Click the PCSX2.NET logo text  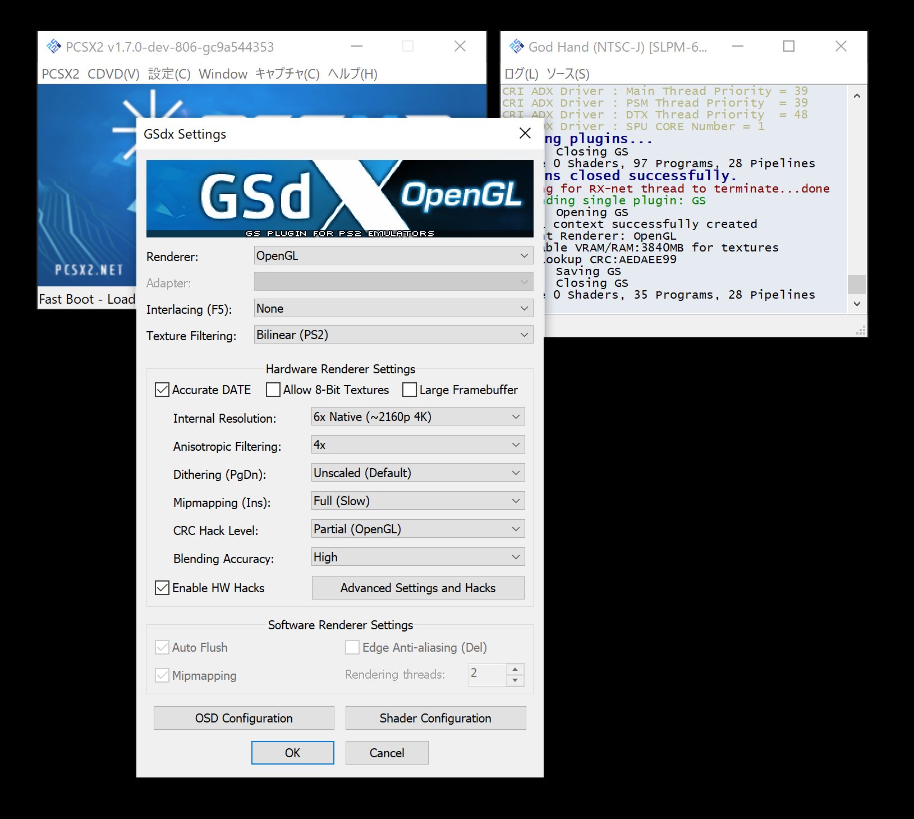[89, 270]
